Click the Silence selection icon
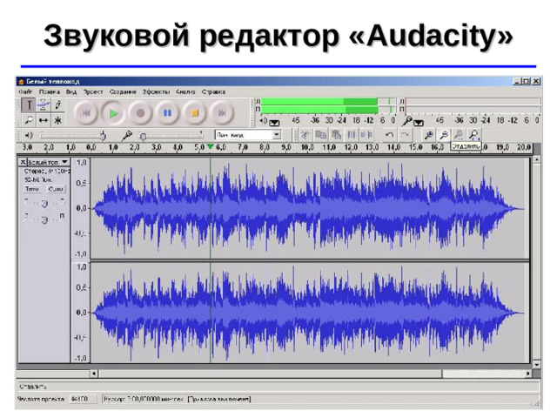 tap(366, 135)
